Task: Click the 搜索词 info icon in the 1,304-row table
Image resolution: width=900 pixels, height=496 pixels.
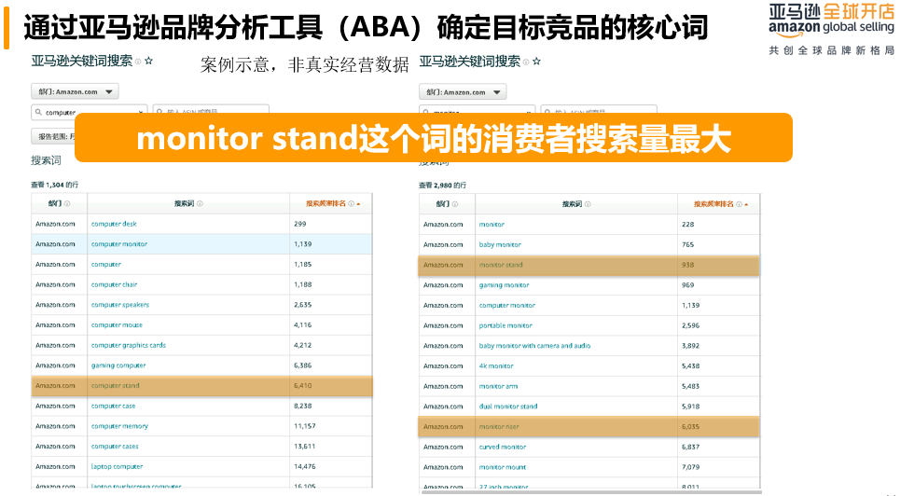Action: point(200,204)
